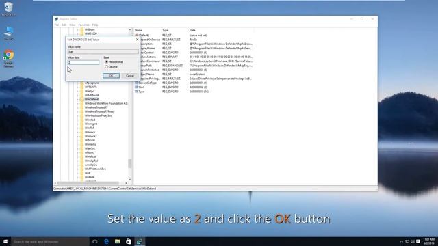Screen dimensions: 438x246
Task: Close the Edit DWORD dialog
Action: coord(137,40)
